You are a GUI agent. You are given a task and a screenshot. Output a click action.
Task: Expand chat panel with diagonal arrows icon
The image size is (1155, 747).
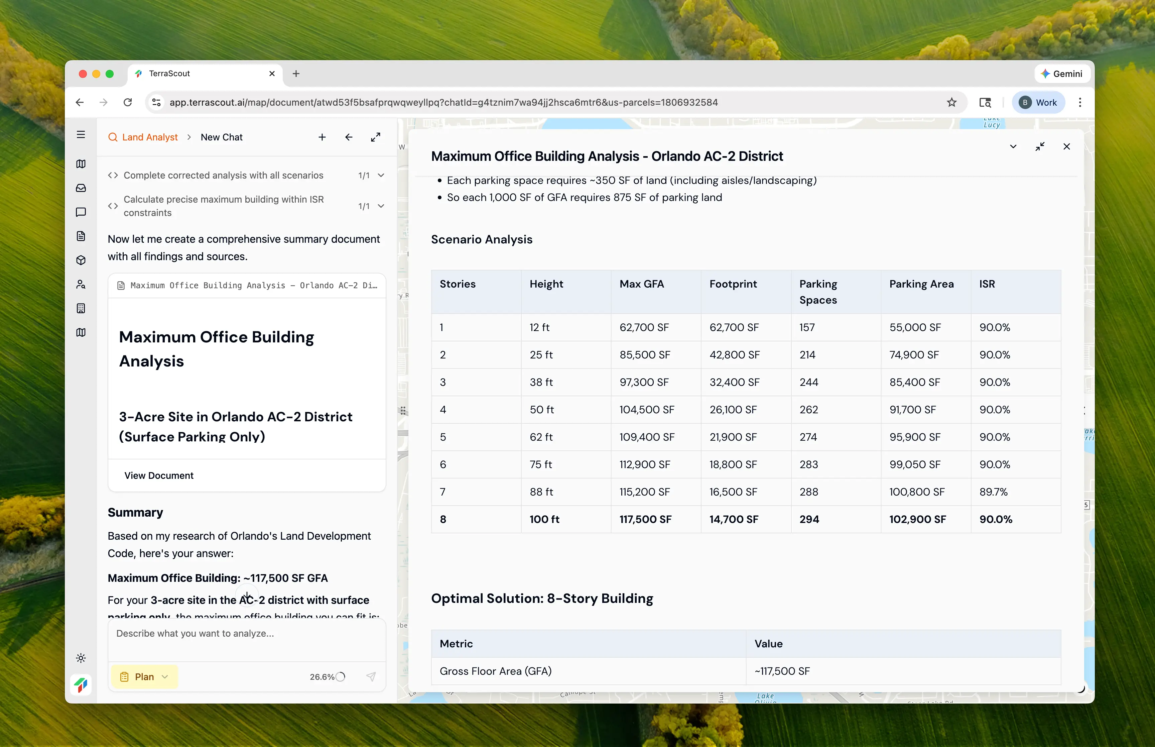click(x=376, y=137)
